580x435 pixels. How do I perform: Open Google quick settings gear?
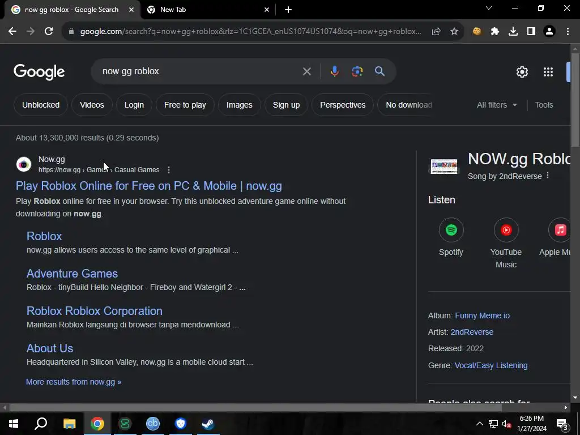[522, 72]
